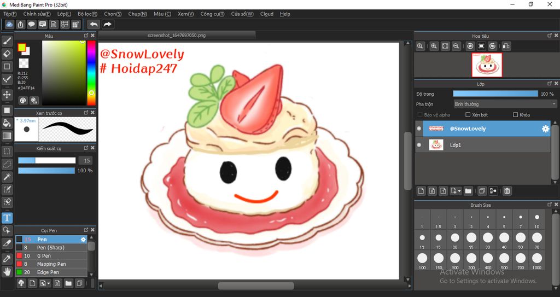Undock the Hoa tiêu panel
The width and height of the screenshot is (560, 297).
click(x=549, y=36)
